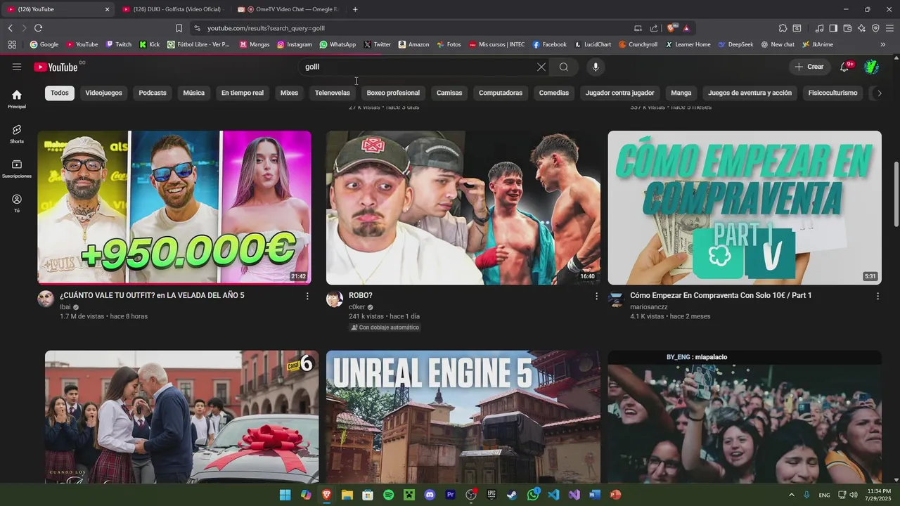Open the new tab plus button
The height and width of the screenshot is (506, 900).
[355, 9]
